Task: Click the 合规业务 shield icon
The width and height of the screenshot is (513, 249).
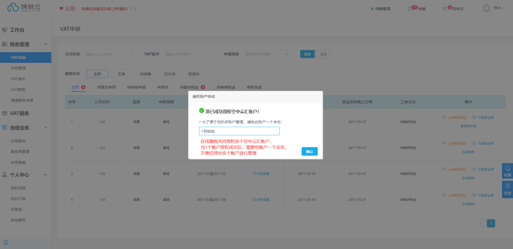Action: [5, 127]
